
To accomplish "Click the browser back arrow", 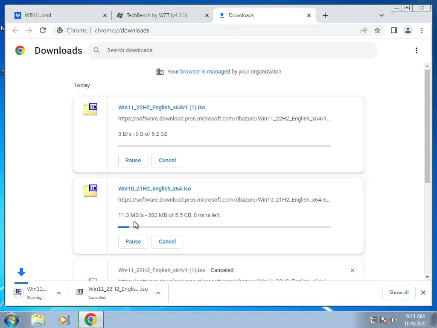I will pos(15,30).
